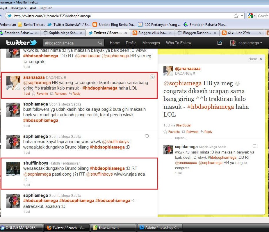Open Messages in Twitter nav

tap(151, 43)
